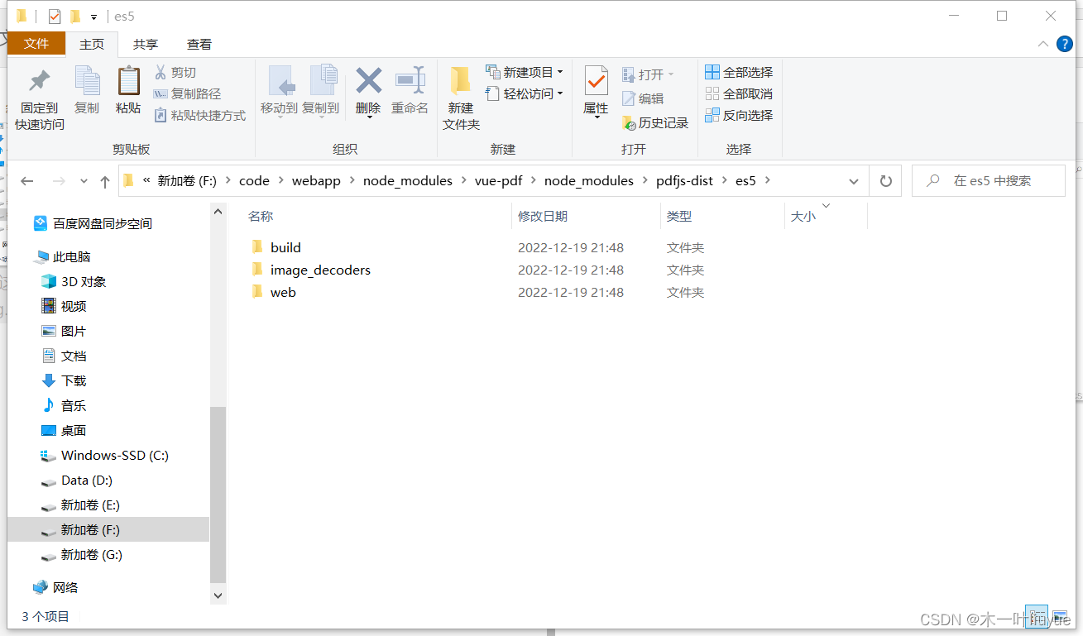
Task: Open the New item (新建项目) dropdown
Action: tap(525, 72)
